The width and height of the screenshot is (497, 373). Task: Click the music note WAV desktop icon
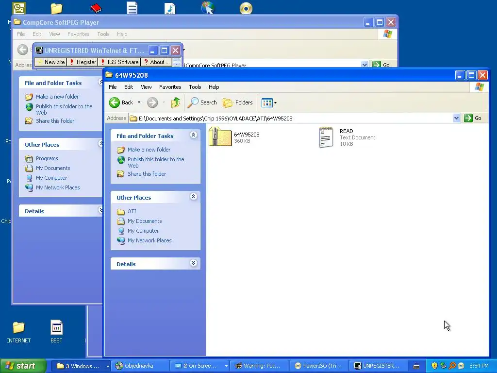click(170, 8)
